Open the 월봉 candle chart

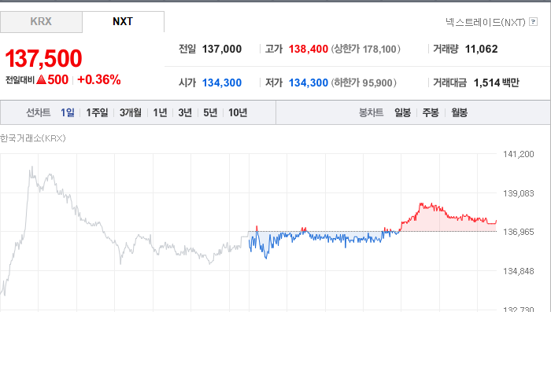tap(459, 112)
